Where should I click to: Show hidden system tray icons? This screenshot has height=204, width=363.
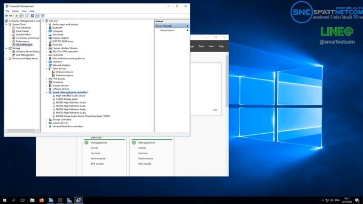323,200
